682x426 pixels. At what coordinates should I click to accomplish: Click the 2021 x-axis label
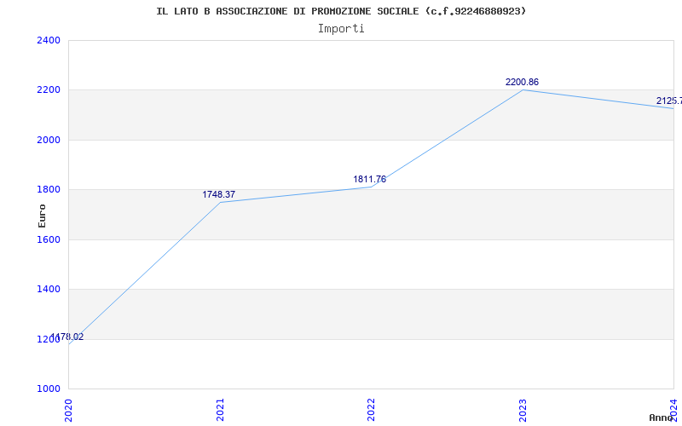(x=220, y=410)
